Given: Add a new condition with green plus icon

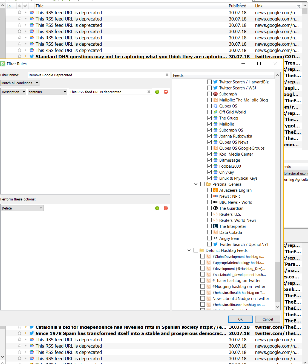Looking at the screenshot, I should coord(157,92).
